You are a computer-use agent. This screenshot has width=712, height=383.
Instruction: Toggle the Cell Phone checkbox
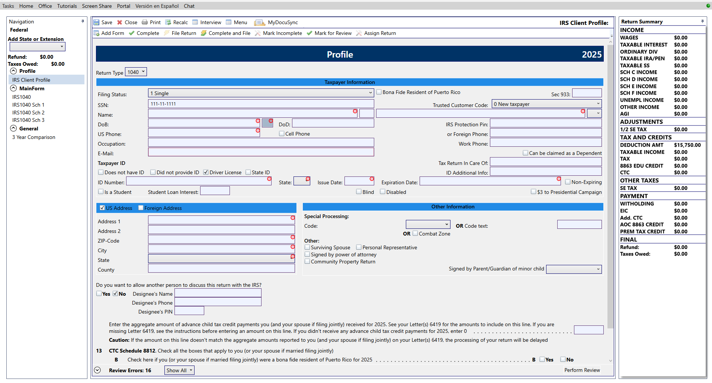282,134
